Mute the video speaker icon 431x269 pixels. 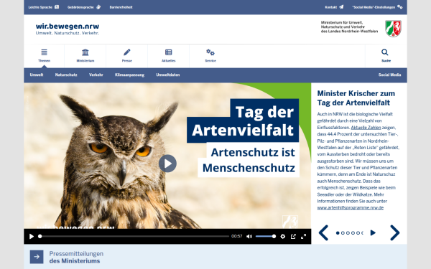point(249,236)
